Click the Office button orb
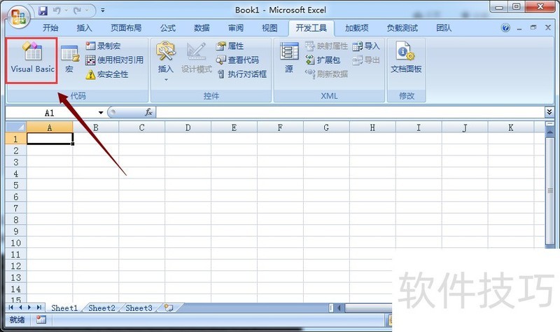Image resolution: width=560 pixels, height=332 pixels. 18,16
